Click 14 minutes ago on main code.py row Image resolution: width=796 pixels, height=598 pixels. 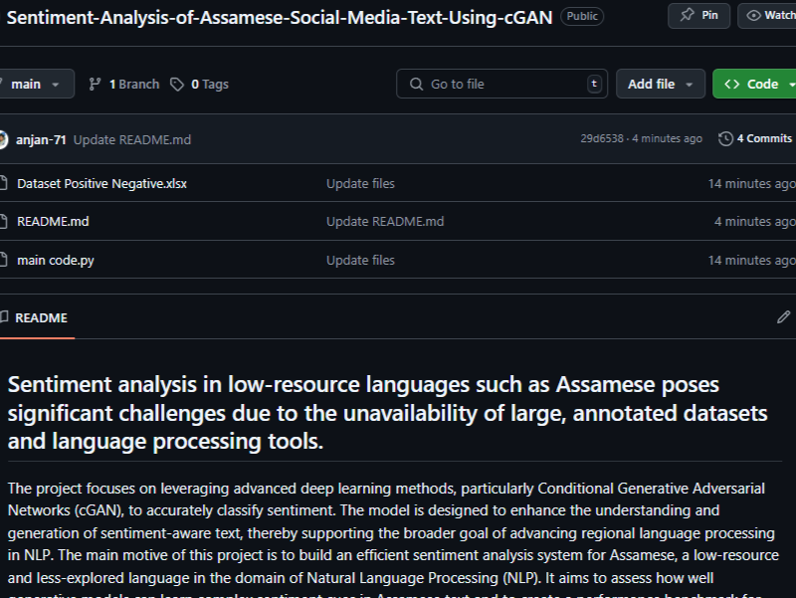[x=752, y=260]
